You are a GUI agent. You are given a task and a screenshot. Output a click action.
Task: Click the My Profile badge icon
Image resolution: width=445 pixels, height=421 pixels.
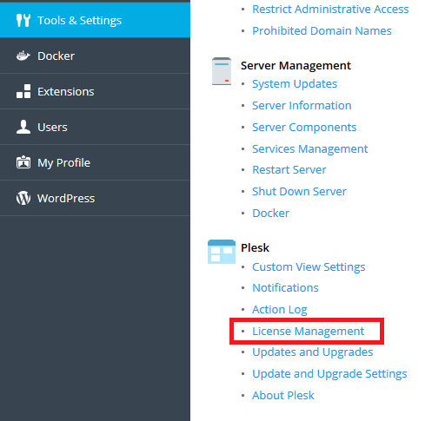pos(23,162)
